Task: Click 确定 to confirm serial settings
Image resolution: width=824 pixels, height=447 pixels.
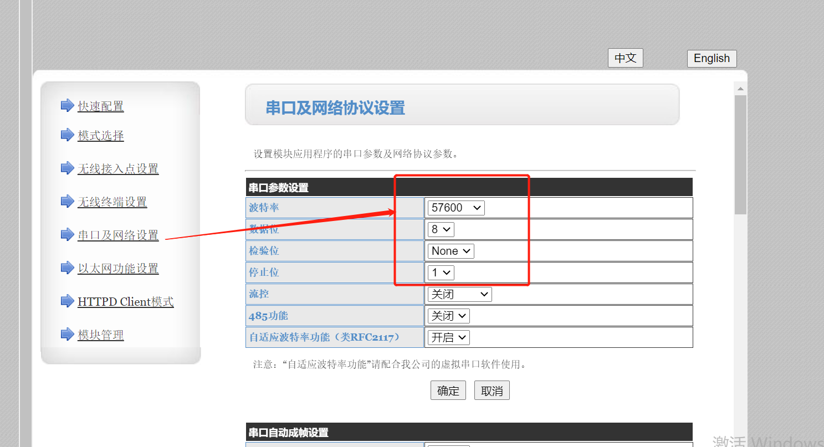Action: point(448,391)
